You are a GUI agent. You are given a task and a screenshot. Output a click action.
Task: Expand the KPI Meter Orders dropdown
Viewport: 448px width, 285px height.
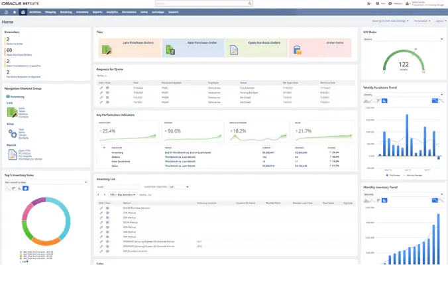[x=402, y=39]
